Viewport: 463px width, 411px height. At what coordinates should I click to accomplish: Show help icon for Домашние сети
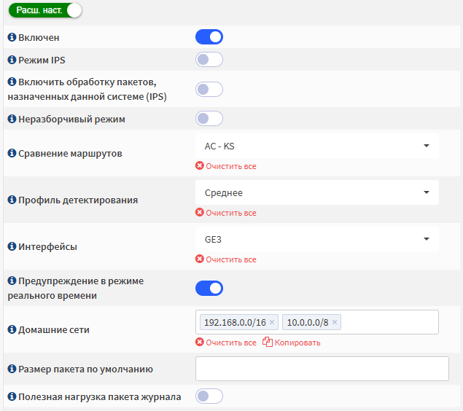12,329
